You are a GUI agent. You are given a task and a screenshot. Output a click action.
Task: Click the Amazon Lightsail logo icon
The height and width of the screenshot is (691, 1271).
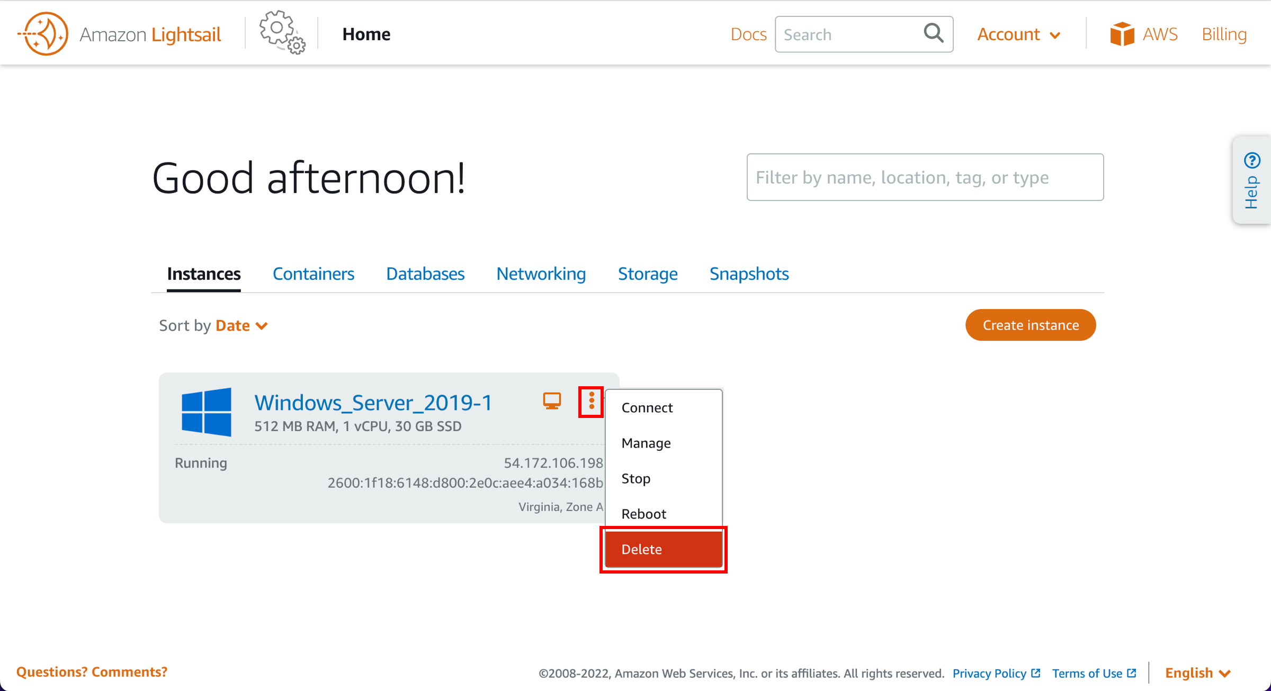(43, 34)
